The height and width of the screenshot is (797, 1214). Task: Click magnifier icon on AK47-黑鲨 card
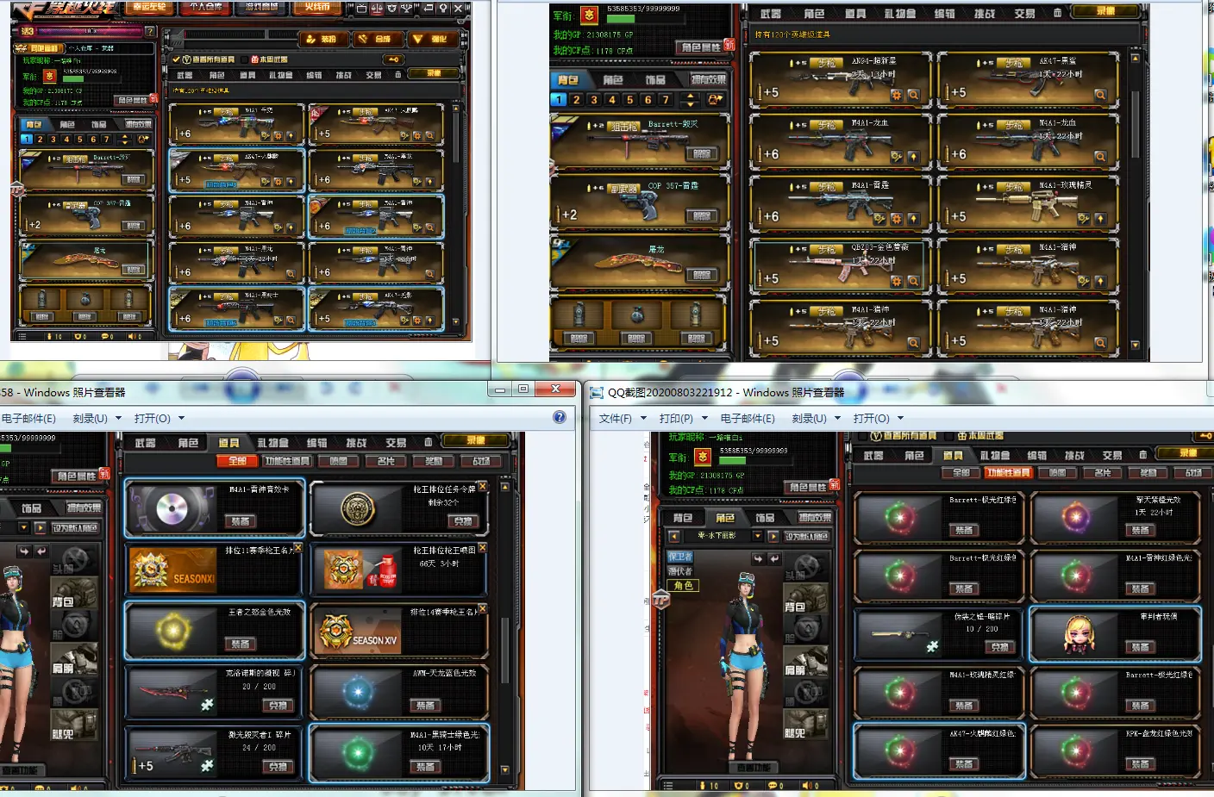tap(1100, 95)
